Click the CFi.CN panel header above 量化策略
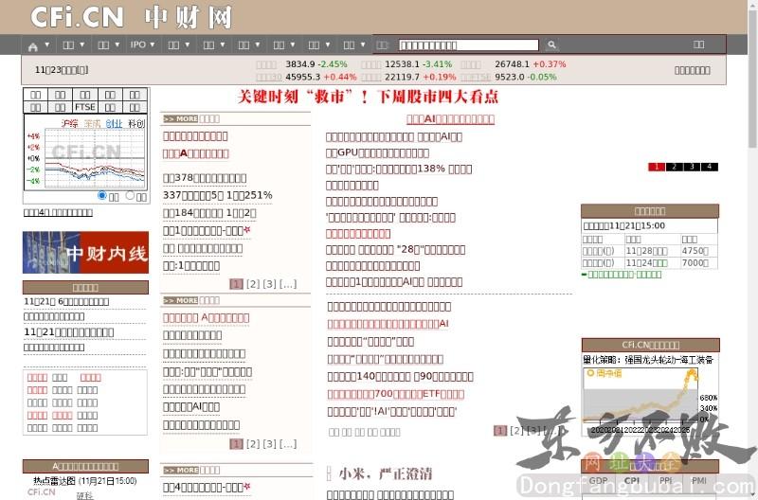 point(651,345)
